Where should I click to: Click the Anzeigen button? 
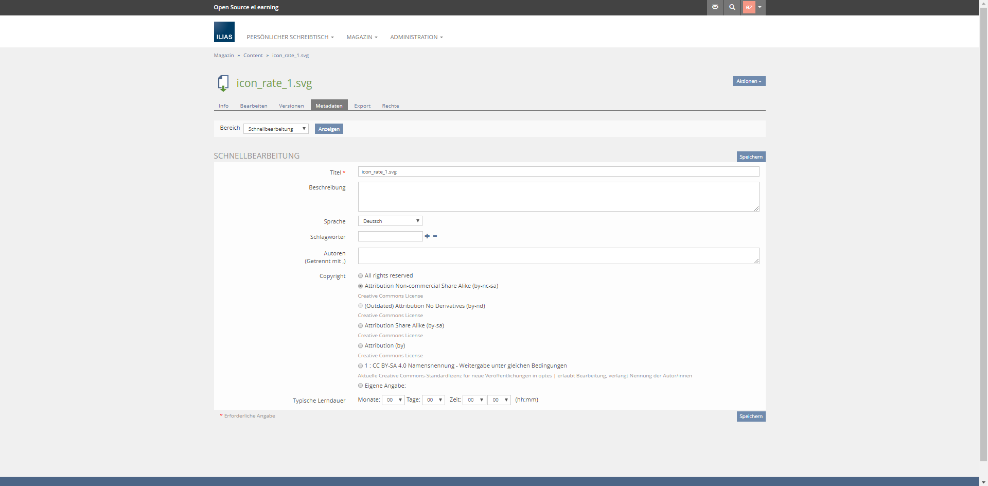329,129
